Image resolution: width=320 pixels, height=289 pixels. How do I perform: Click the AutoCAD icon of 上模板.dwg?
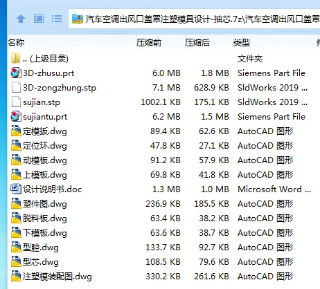click(16, 174)
